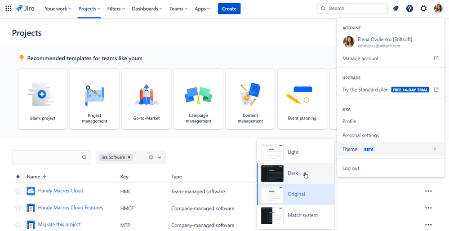Open Manage account menu item
This screenshot has height=231, width=449.
(x=391, y=58)
